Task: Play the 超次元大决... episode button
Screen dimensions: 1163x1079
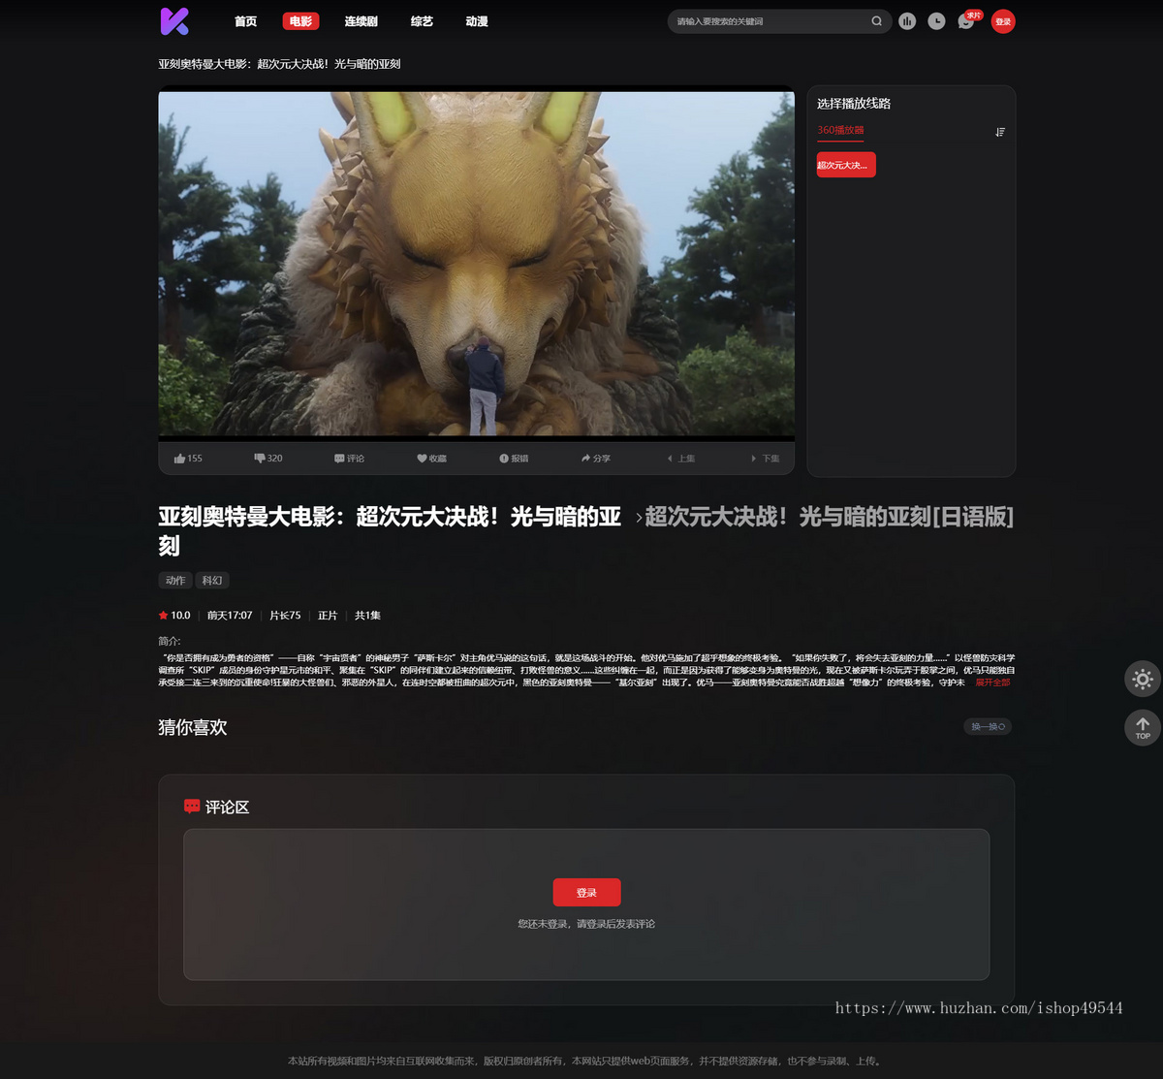Action: click(846, 165)
